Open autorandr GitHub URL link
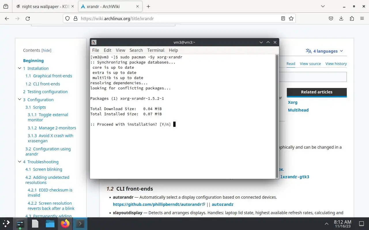 pyautogui.click(x=159, y=204)
